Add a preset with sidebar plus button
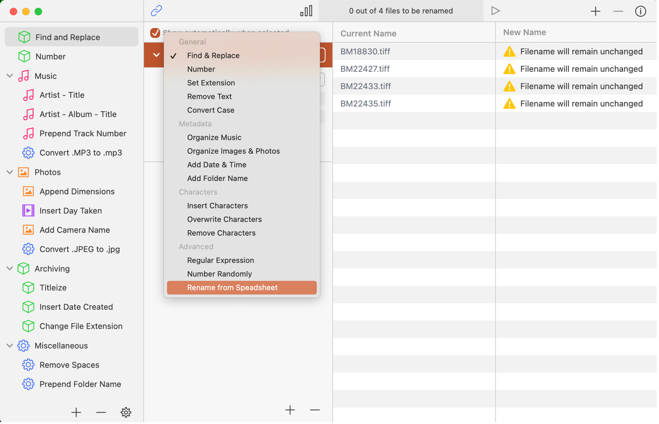This screenshot has width=659, height=424. [x=76, y=414]
